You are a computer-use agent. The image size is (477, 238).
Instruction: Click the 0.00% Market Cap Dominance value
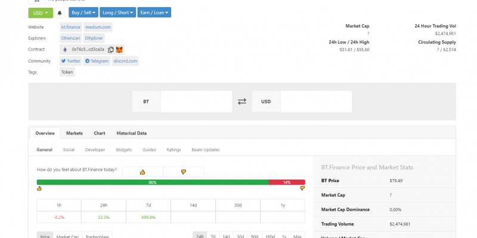coord(395,210)
